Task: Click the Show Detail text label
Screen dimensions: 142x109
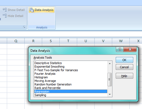Action: click(x=16, y=10)
